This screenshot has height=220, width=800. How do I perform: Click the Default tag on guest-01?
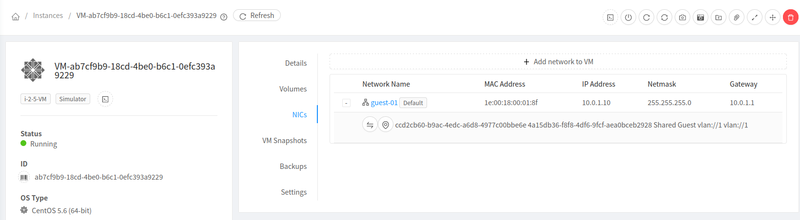click(413, 103)
